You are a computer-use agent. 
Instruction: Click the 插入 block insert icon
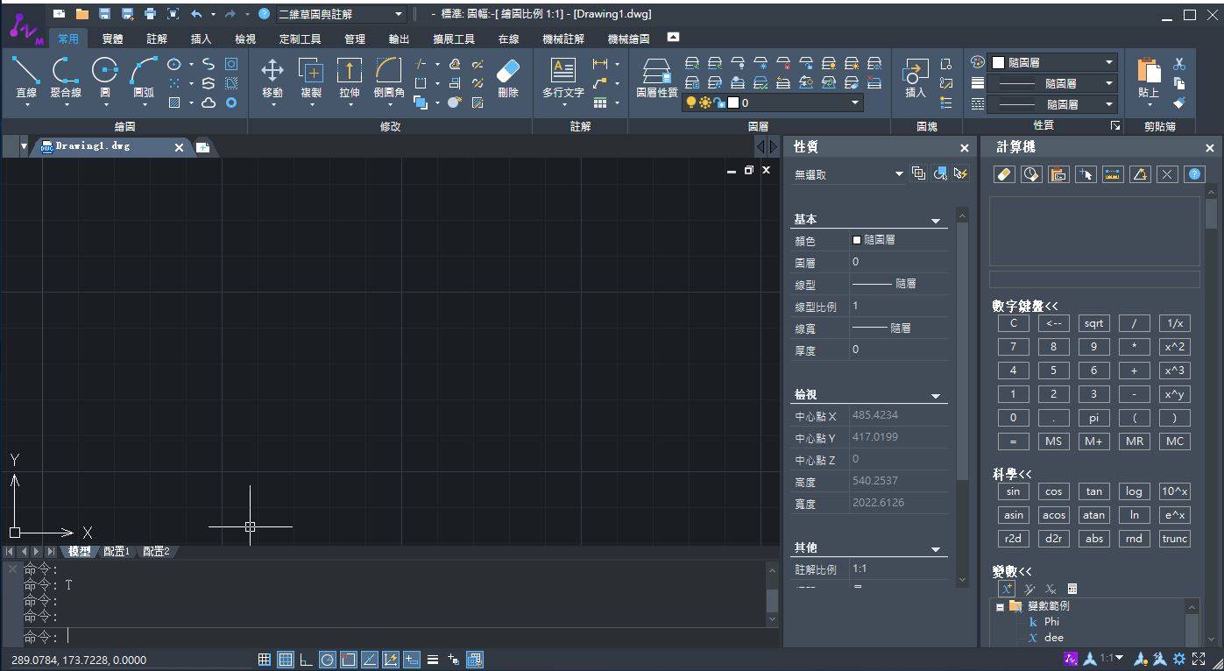pyautogui.click(x=915, y=77)
